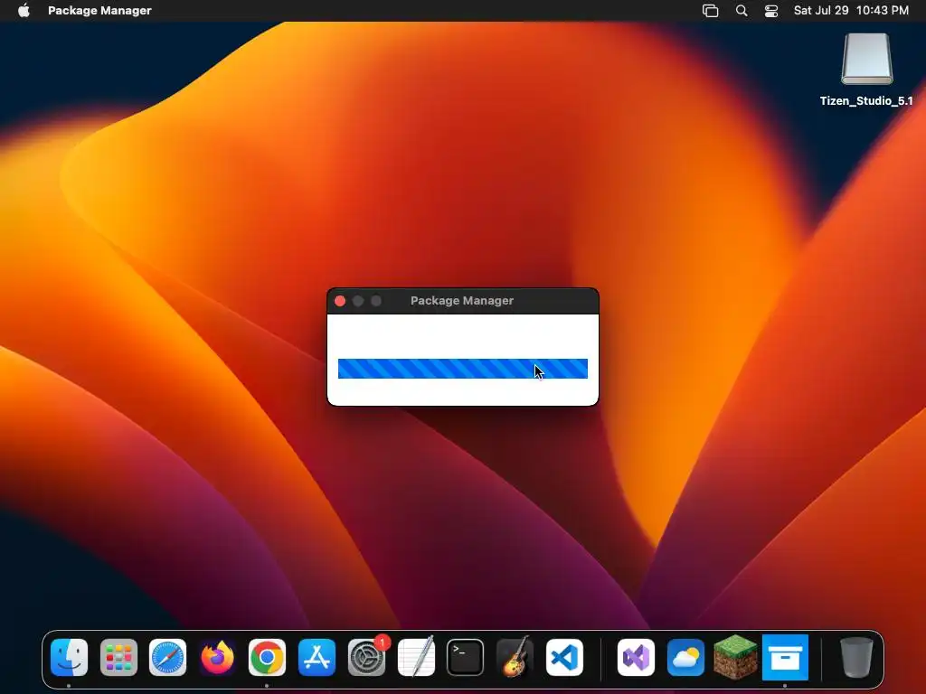
Task: Launch Firefox from the dock
Action: (217, 657)
